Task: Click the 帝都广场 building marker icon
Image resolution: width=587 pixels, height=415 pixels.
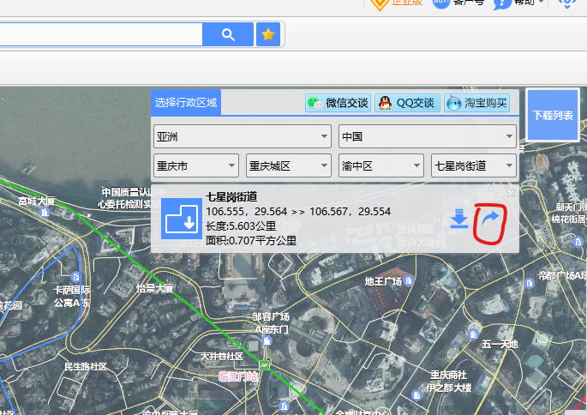Action: coord(530,283)
